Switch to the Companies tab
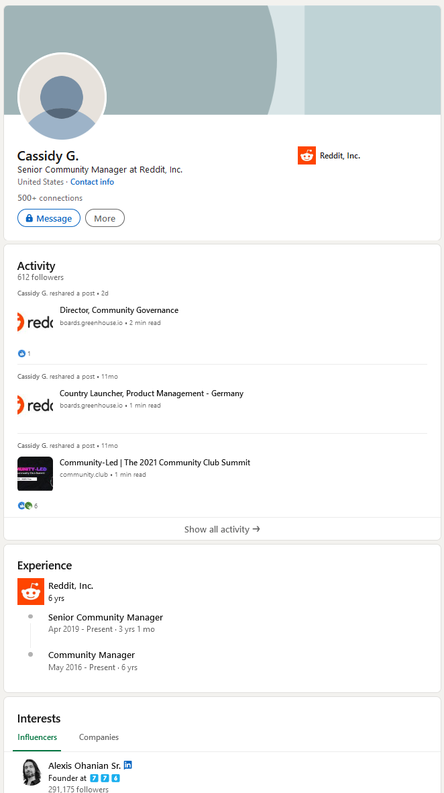Screen dimensions: 444x793 point(99,737)
